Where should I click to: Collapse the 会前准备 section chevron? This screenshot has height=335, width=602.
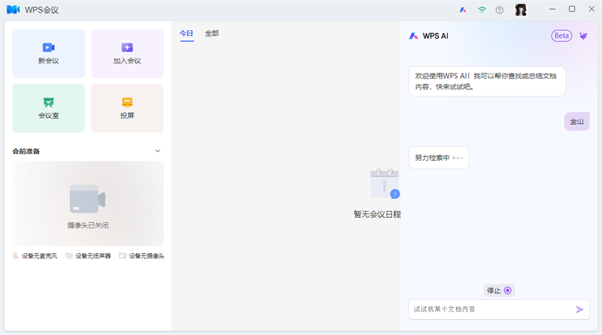pyautogui.click(x=157, y=151)
